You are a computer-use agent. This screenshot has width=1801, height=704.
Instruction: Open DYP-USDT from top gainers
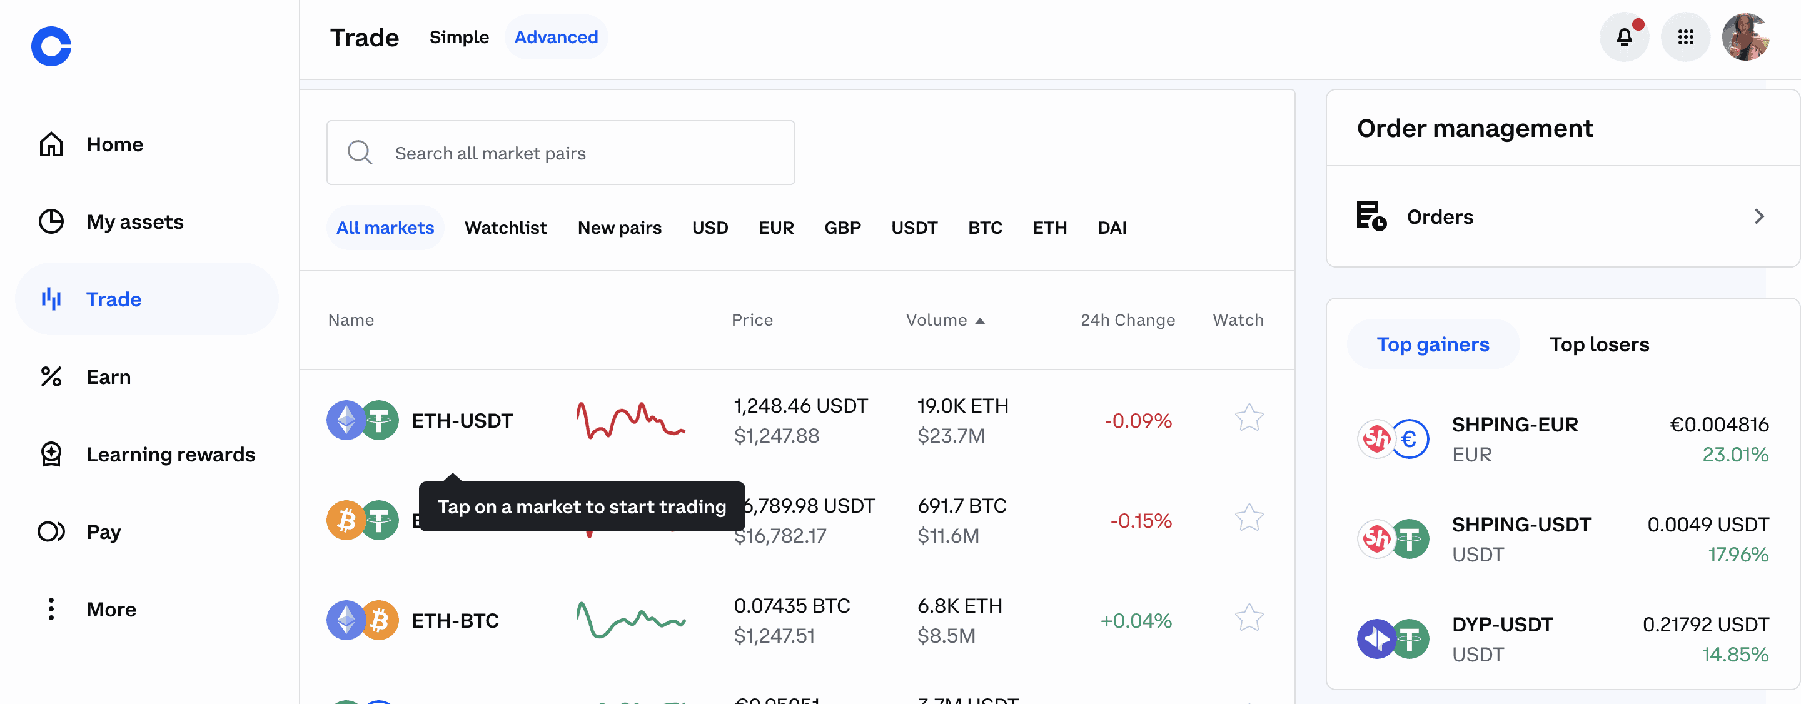(1563, 639)
